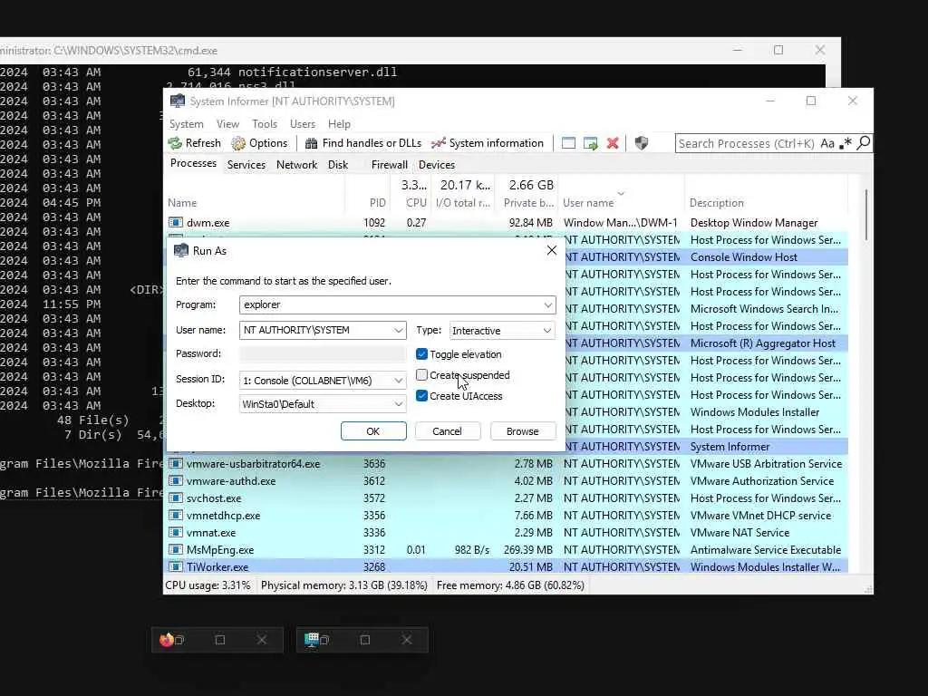The image size is (928, 696).
Task: Click Browse in Run As dialog
Action: (523, 430)
